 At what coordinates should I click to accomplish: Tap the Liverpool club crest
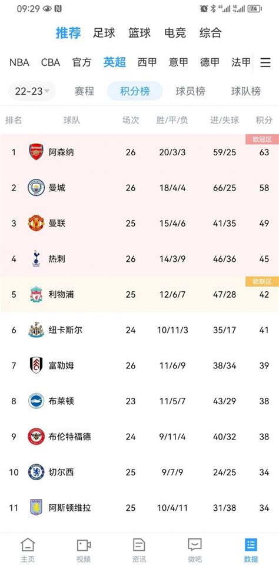36,294
